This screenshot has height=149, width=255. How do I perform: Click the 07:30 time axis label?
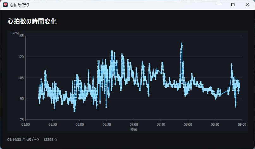pos(161,124)
